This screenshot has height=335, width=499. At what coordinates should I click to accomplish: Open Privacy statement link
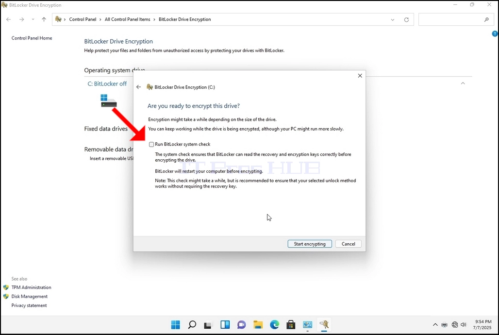(x=29, y=305)
